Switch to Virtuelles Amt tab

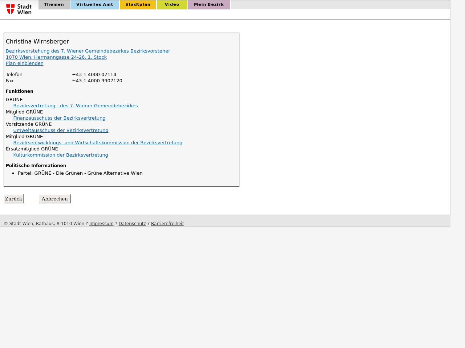coord(94,5)
